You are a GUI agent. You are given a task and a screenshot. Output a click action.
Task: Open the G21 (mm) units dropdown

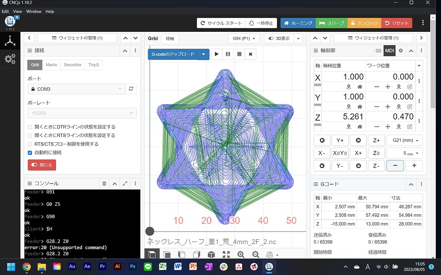pyautogui.click(x=404, y=141)
